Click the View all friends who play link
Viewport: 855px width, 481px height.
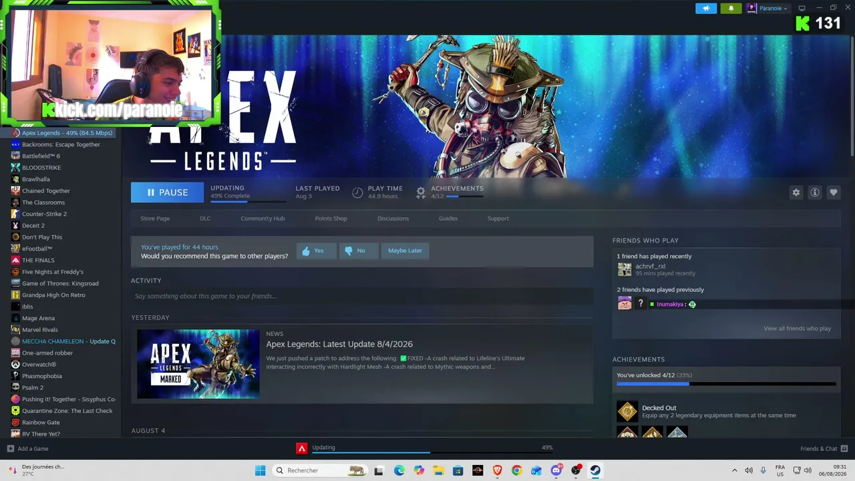pos(797,329)
